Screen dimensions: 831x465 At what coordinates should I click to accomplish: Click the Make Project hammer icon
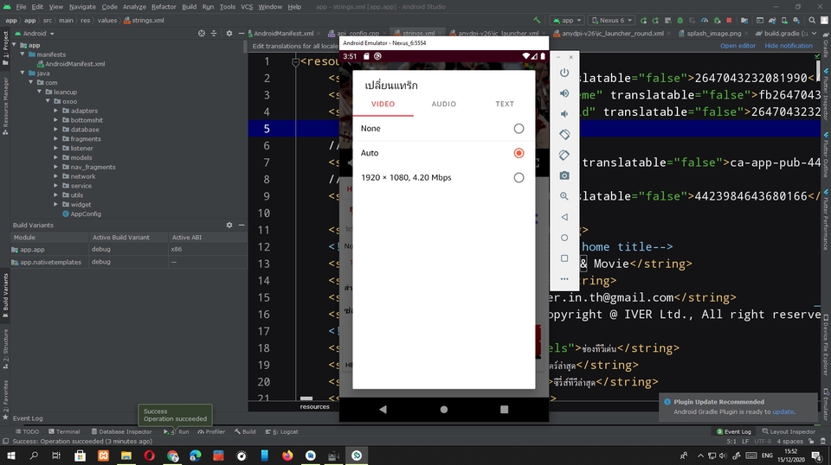(x=537, y=20)
